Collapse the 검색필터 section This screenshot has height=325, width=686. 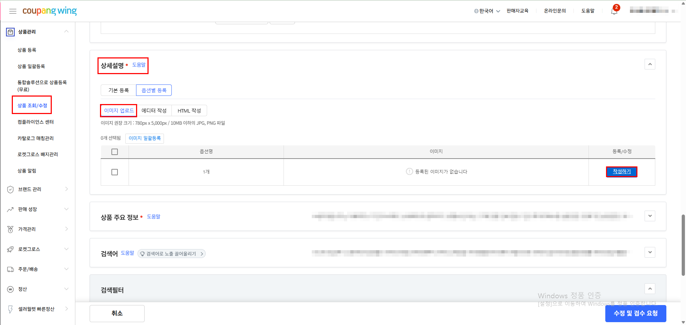pos(650,289)
